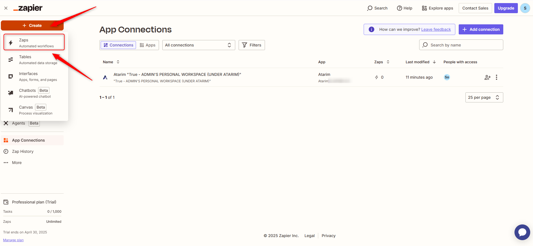
Task: Click the Atarim app logo icon
Action: 105,77
